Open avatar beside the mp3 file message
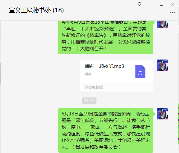Image resolution: width=179 pixels, height=153 pixels. coord(162,65)
